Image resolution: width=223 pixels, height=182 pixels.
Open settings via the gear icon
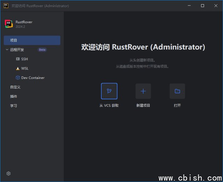8,173
